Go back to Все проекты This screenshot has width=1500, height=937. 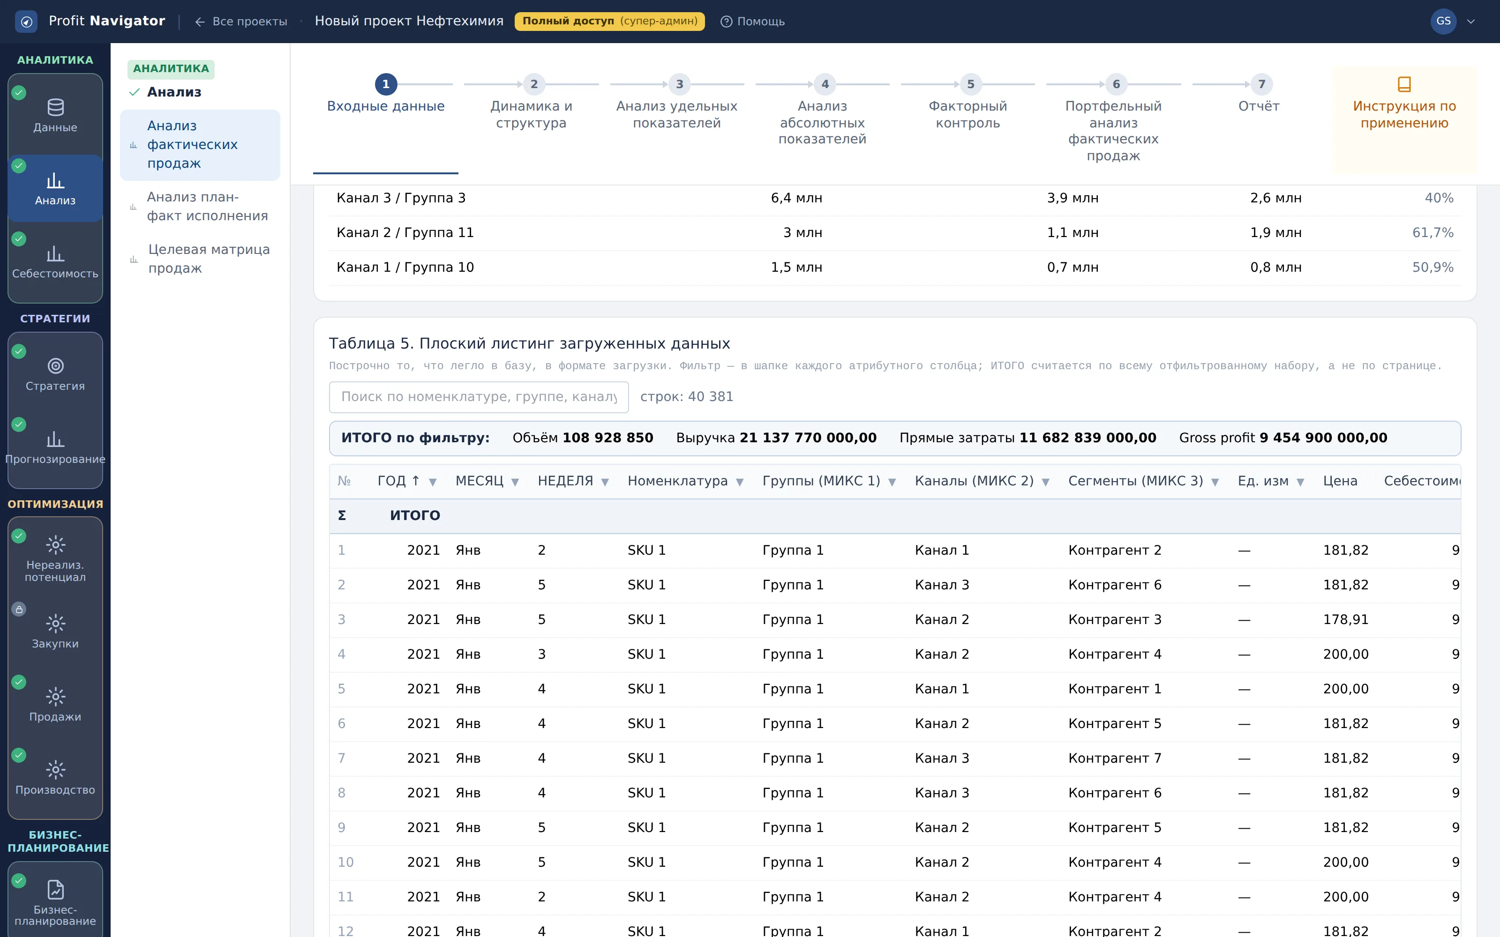coord(241,22)
